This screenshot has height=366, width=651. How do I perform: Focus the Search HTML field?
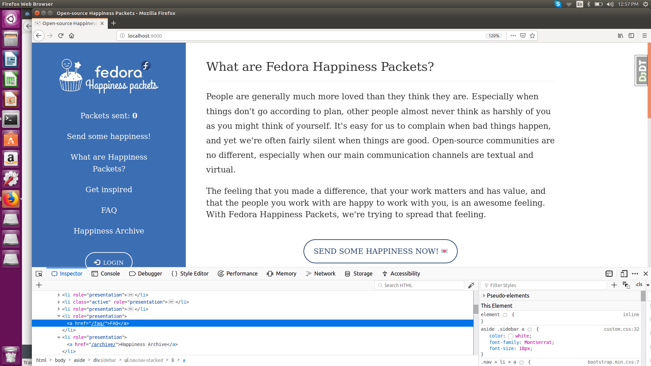coord(419,285)
